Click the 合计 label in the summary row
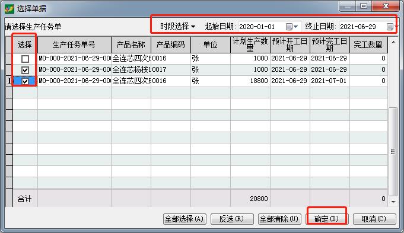The width and height of the screenshot is (404, 233). tap(25, 199)
